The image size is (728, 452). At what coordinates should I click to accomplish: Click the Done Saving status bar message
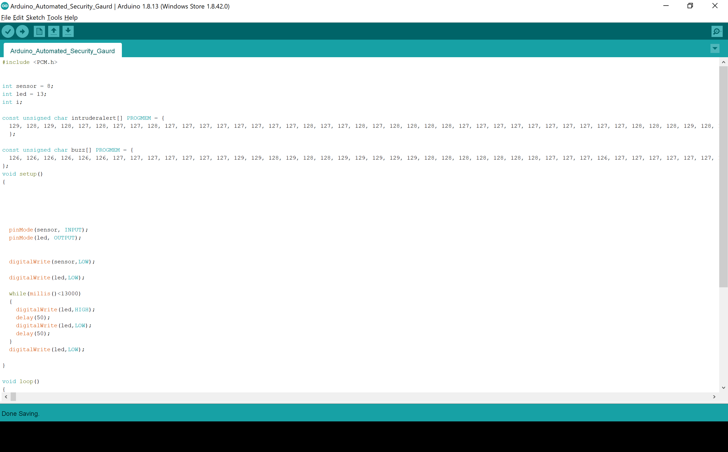coord(21,413)
